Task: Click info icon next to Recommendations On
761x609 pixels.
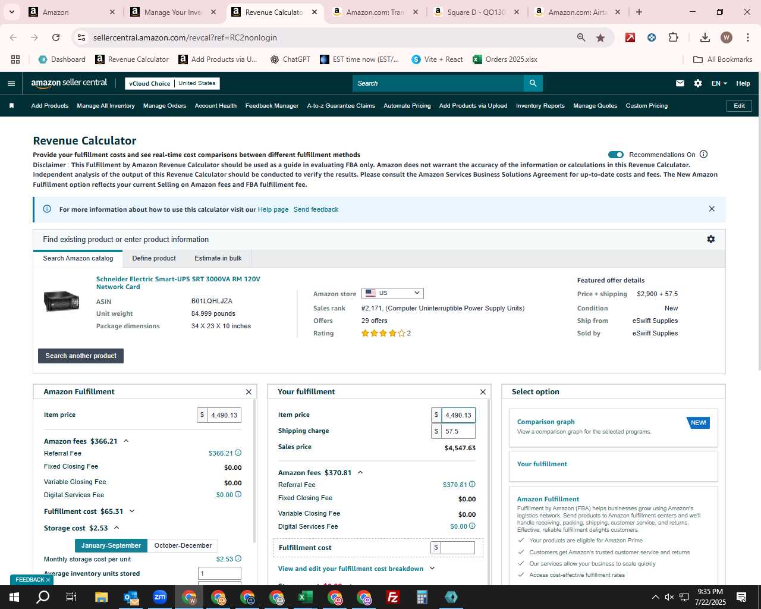Action: [704, 154]
